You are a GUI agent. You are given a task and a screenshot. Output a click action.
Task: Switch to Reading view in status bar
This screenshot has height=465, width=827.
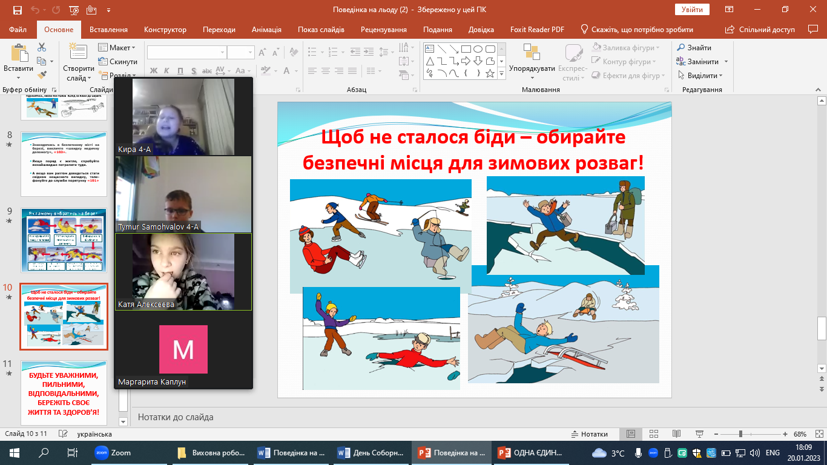pyautogui.click(x=675, y=434)
